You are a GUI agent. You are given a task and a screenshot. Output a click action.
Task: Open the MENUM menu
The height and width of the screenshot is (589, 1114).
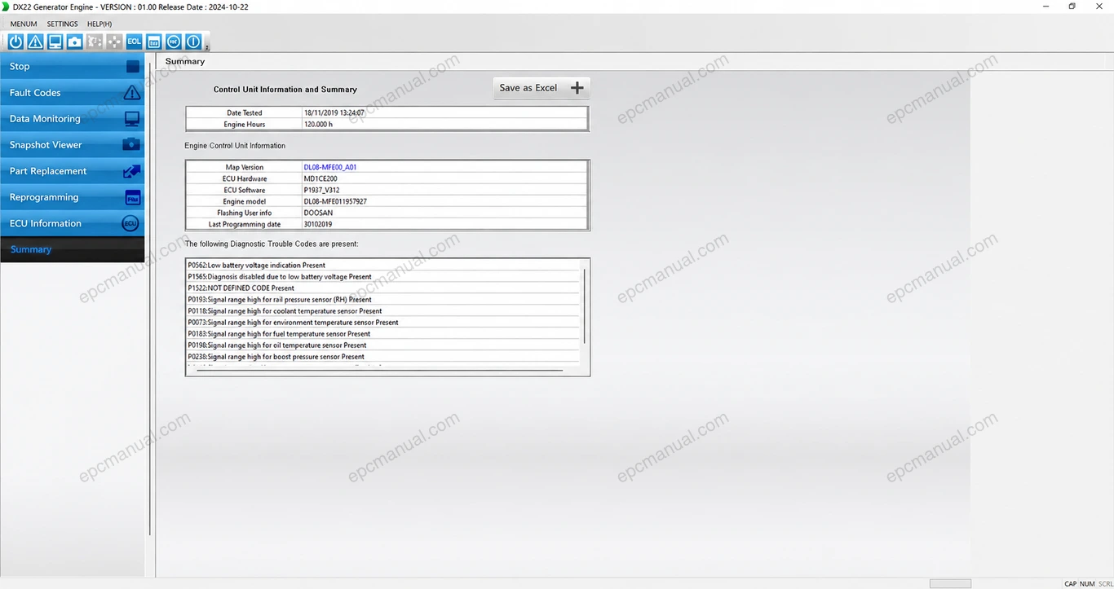24,24
